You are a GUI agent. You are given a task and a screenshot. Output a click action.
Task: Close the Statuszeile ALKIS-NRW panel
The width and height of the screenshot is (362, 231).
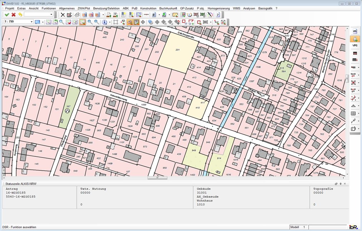[x=345, y=184]
